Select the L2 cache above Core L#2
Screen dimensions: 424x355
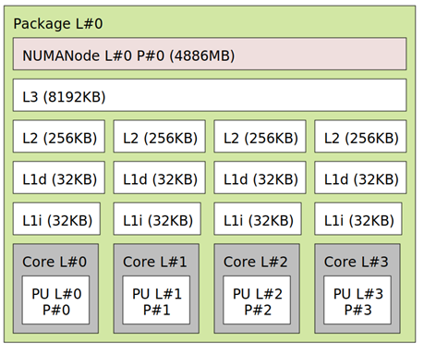point(260,136)
